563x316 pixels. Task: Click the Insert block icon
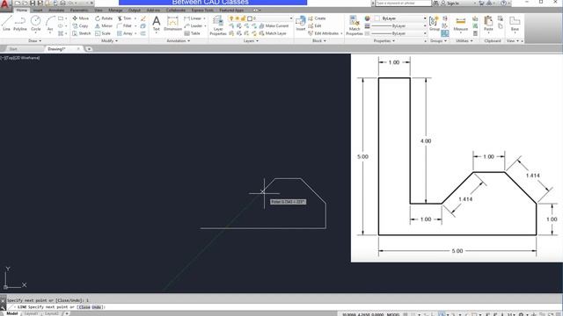[301, 24]
